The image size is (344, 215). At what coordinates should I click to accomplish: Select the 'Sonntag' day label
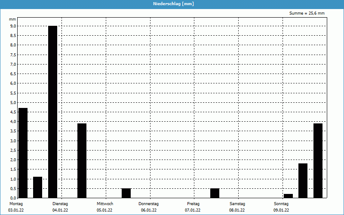pyautogui.click(x=281, y=203)
